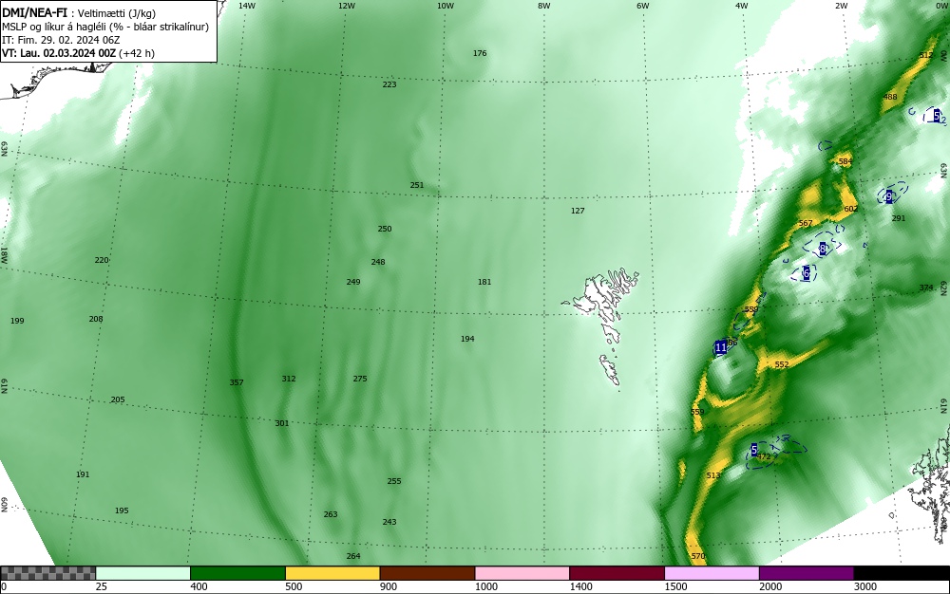The image size is (950, 594).
Task: Click the 8W longitude label
Action: click(544, 6)
